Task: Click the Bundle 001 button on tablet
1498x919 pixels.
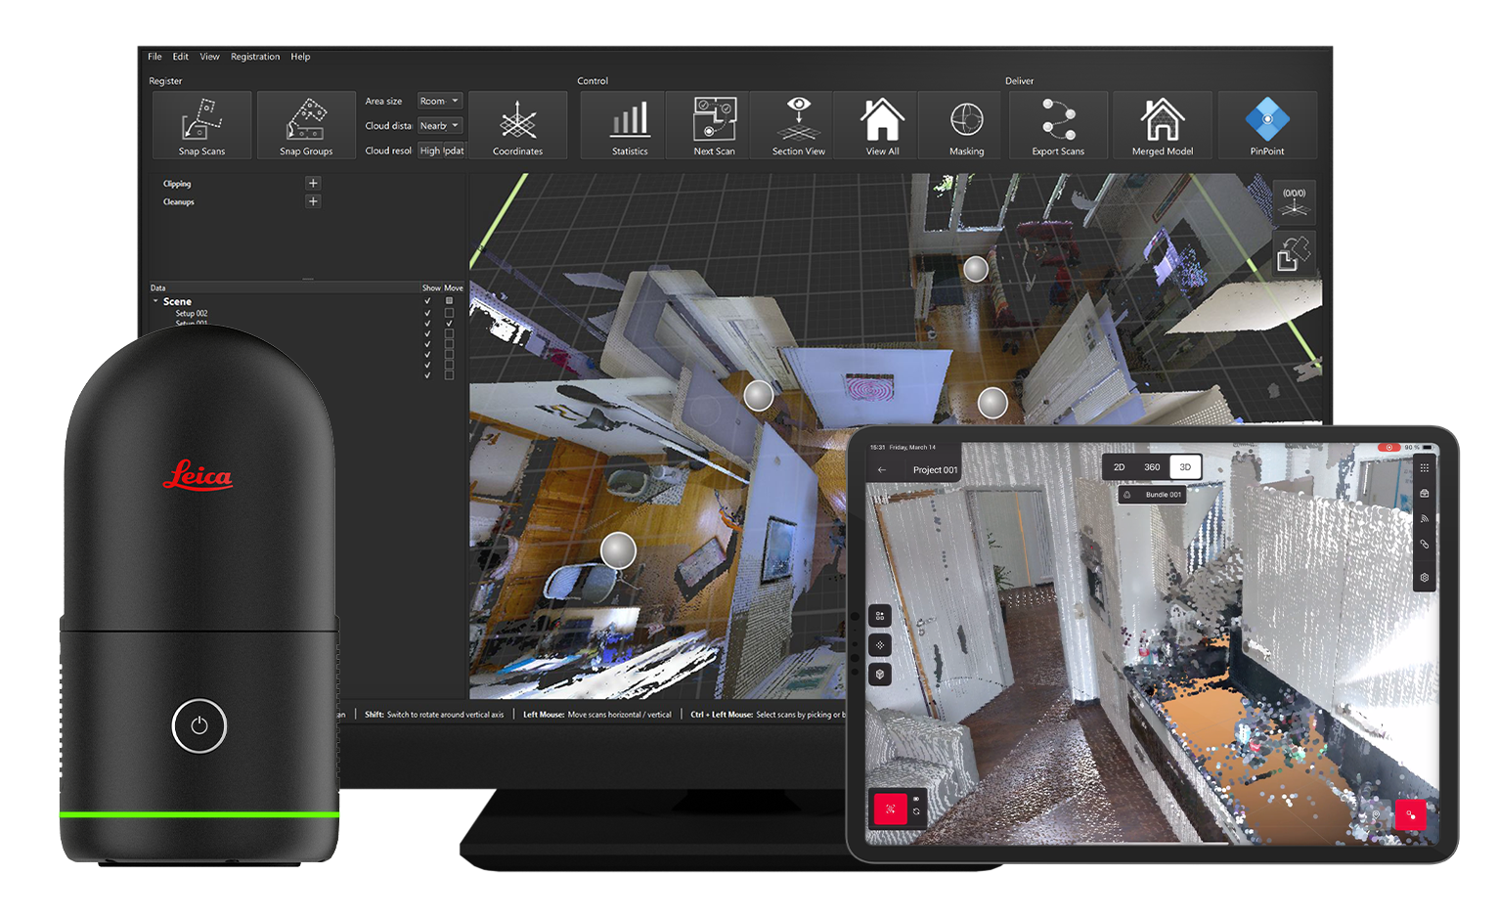Action: [1154, 495]
